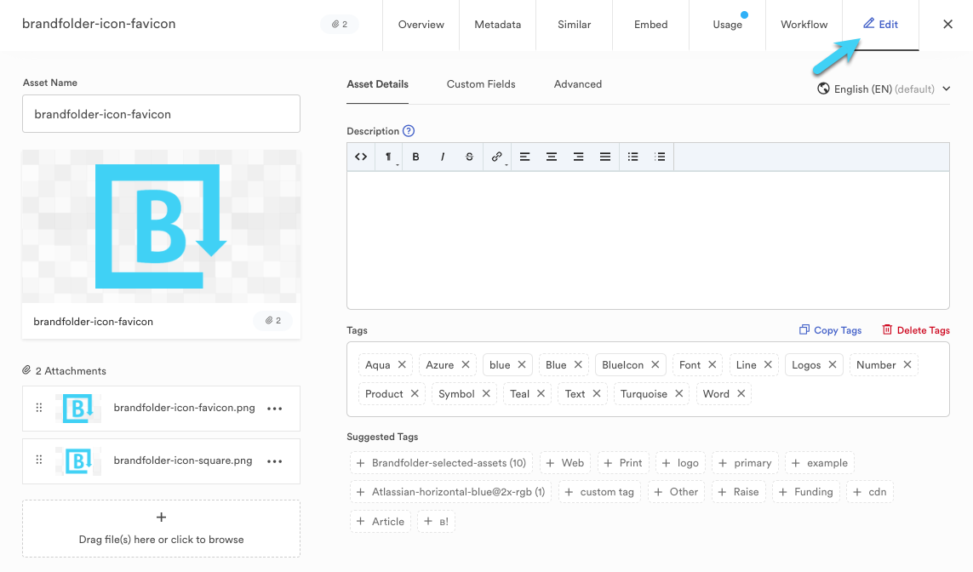Click the Brandfolder logo preview thumbnail
Viewport: 973px width, 572px height.
click(x=162, y=226)
